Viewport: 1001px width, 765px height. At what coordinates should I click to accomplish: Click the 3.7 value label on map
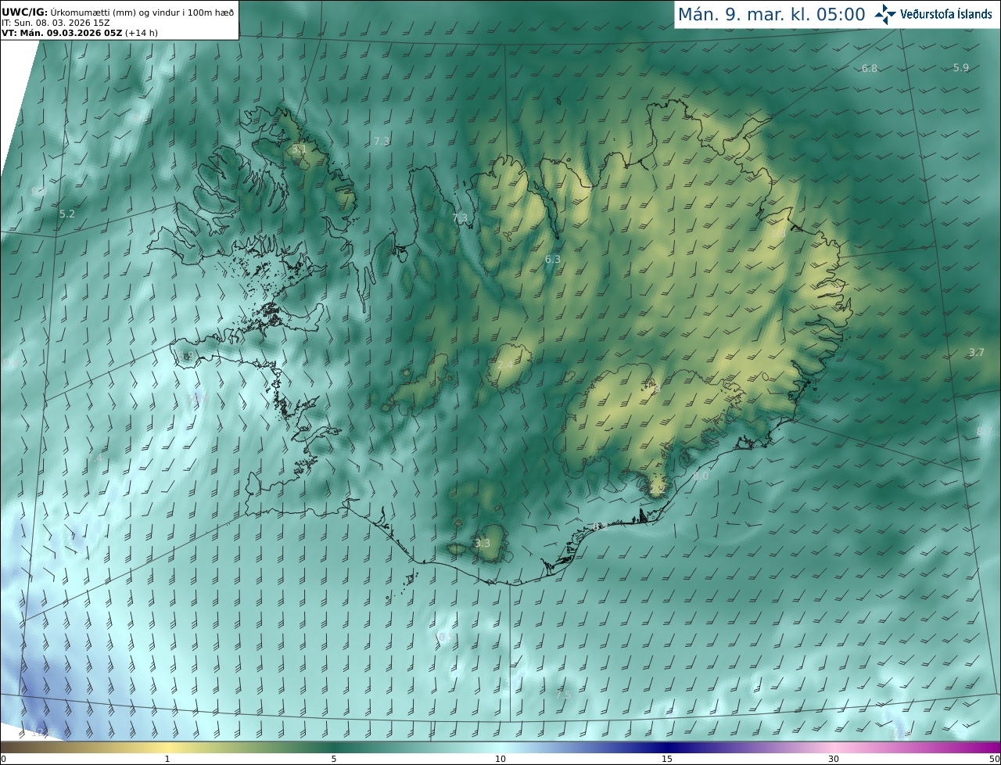pos(977,353)
